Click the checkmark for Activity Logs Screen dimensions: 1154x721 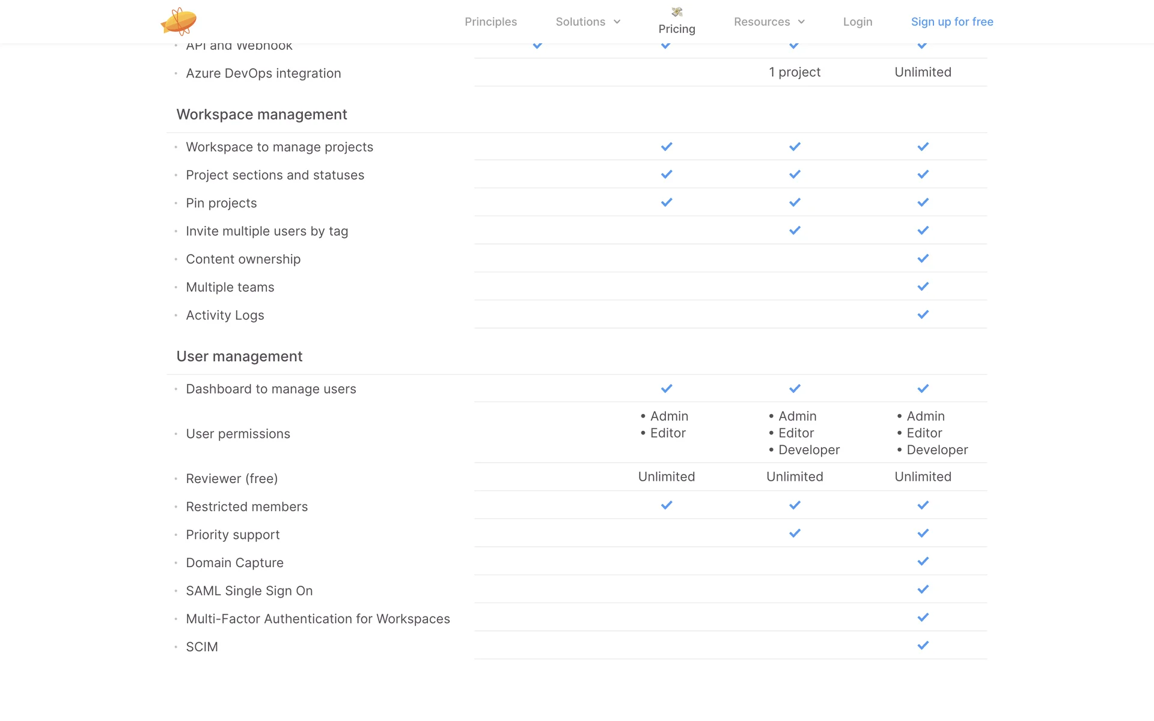tap(923, 315)
